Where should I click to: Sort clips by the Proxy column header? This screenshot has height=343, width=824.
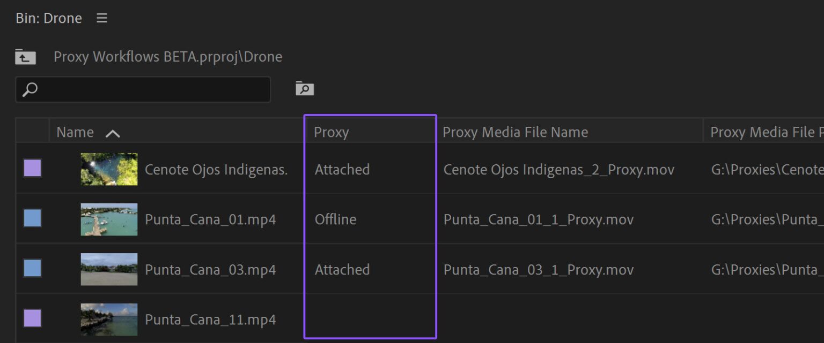[x=331, y=132]
